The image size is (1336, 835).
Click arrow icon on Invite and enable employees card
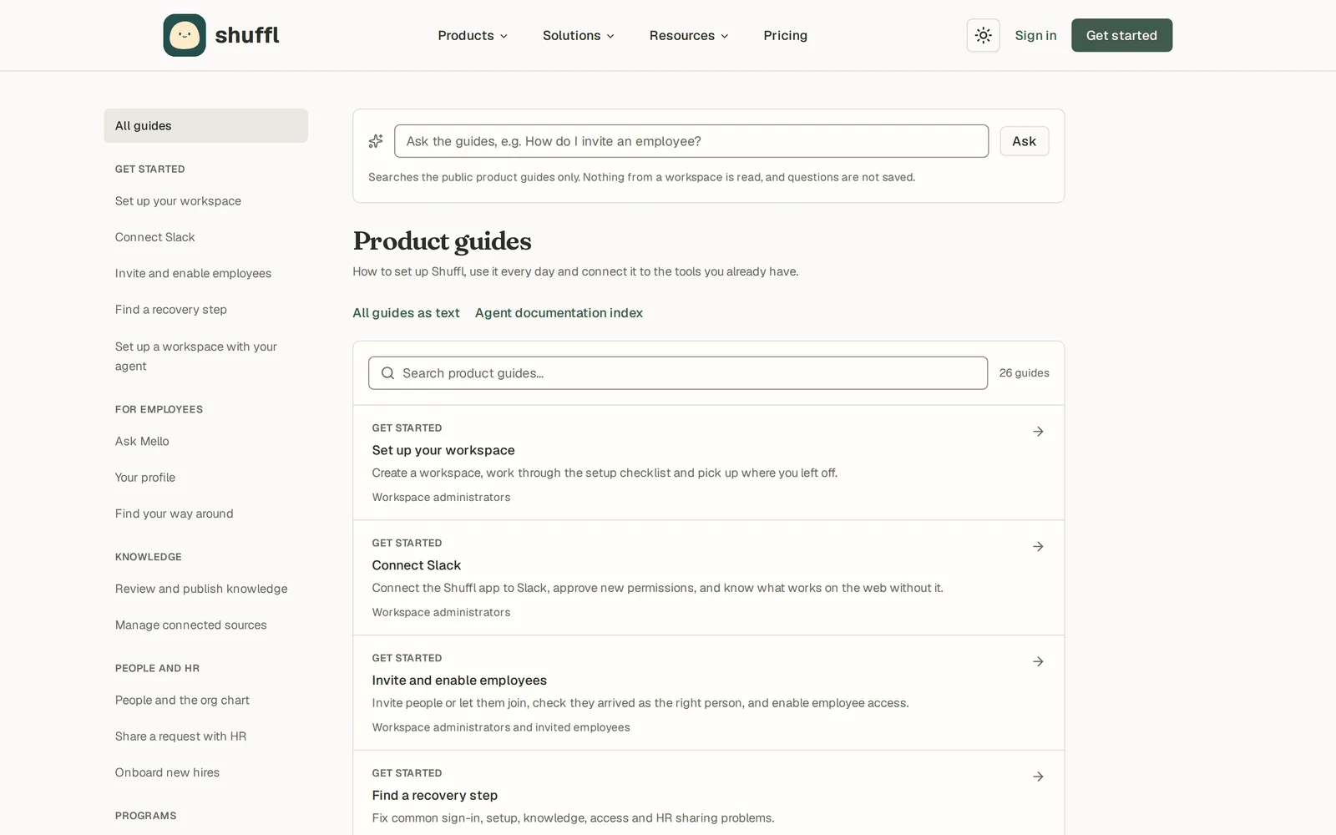point(1038,661)
